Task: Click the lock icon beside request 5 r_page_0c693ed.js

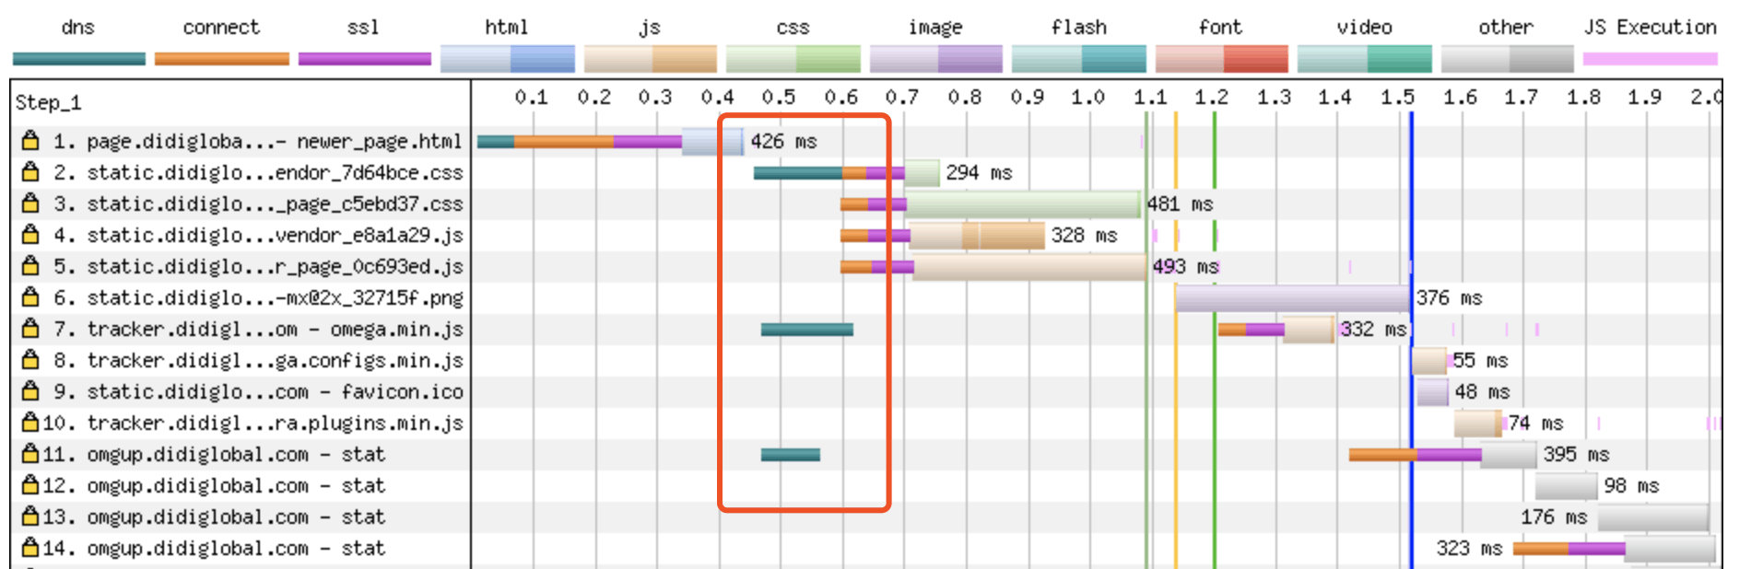Action: pos(30,266)
